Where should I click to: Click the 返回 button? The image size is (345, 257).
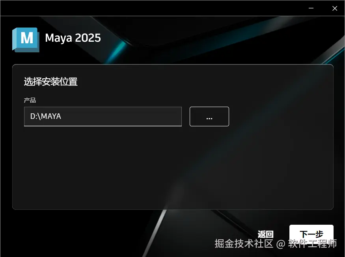(265, 234)
